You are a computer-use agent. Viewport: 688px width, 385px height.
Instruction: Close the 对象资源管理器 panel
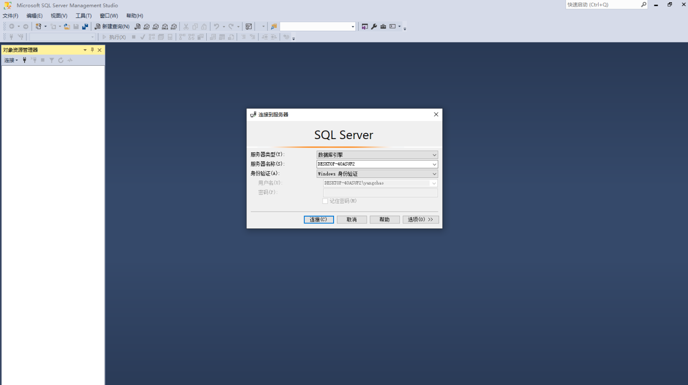coord(99,50)
